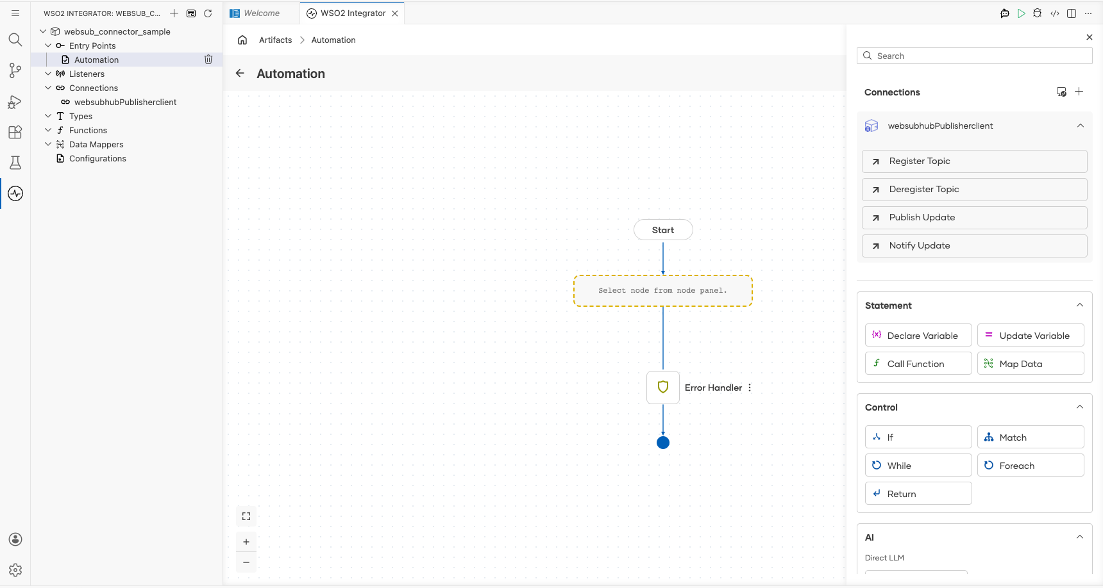This screenshot has width=1103, height=588.
Task: Add the Register Topic action
Action: 975,161
